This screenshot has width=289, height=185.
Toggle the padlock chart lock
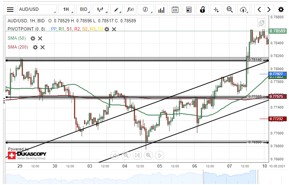202,10
